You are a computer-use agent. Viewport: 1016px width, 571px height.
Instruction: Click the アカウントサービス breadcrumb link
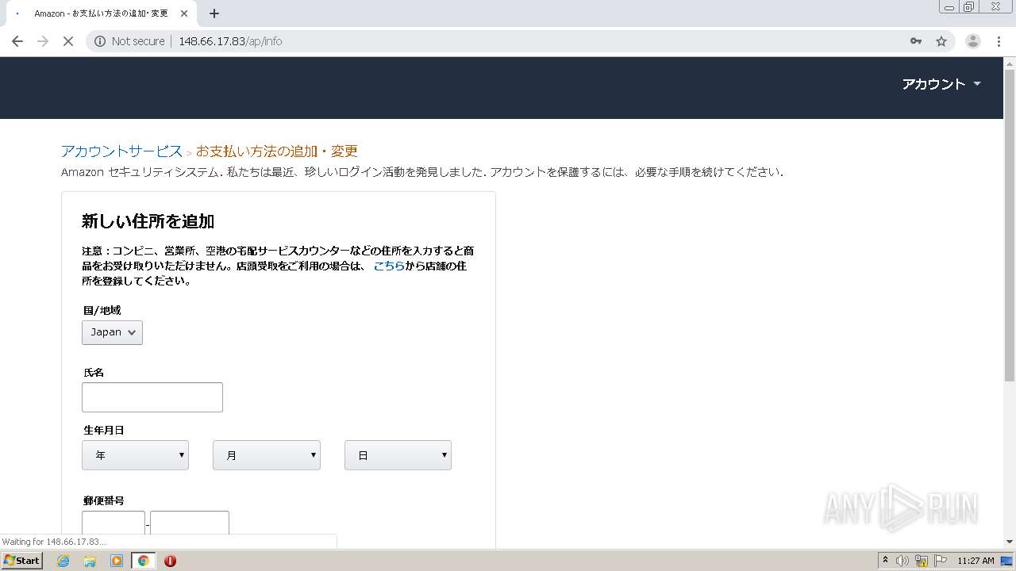[x=121, y=151]
